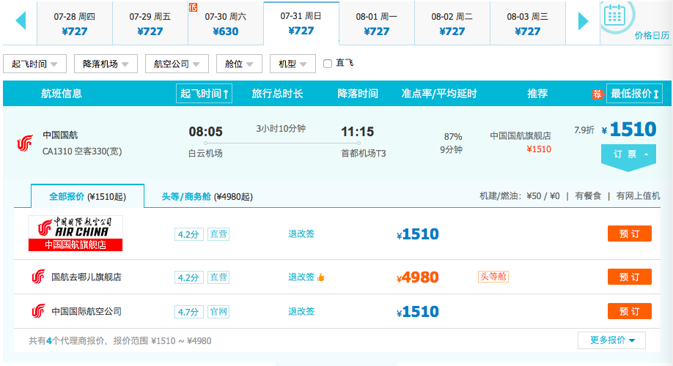Click the logo next to 国航去哪儿旗舰店
This screenshot has width=673, height=366.
pos(38,277)
